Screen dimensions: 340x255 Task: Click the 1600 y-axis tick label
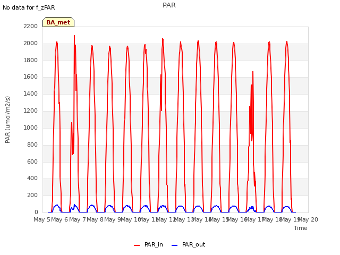coord(31,76)
